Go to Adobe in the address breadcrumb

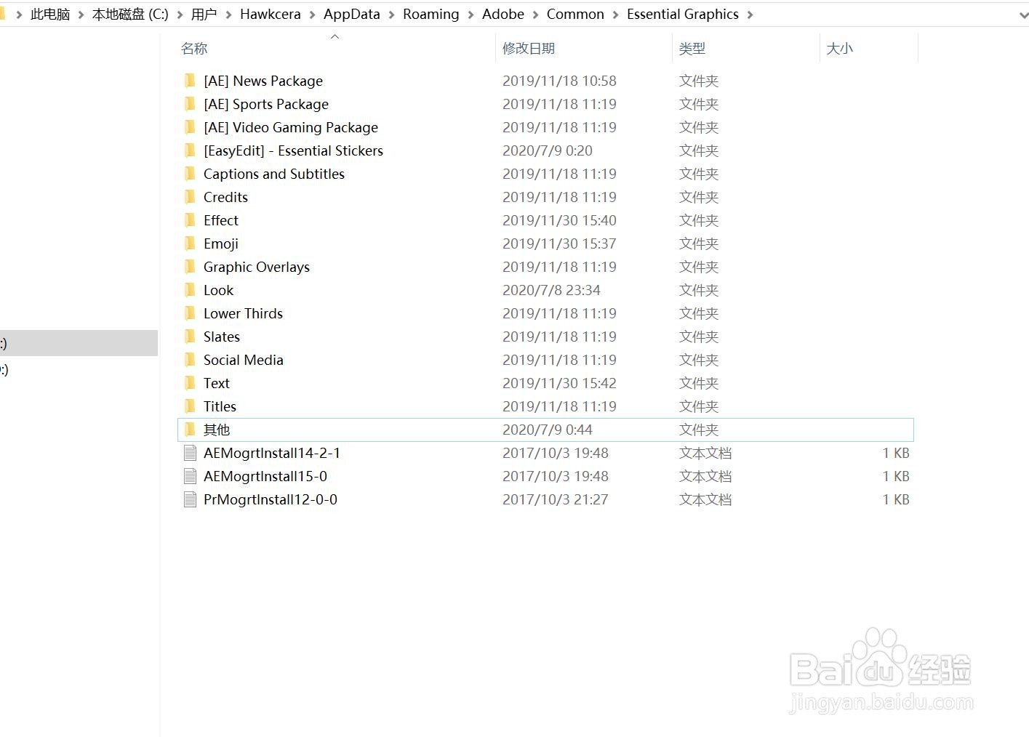(503, 15)
